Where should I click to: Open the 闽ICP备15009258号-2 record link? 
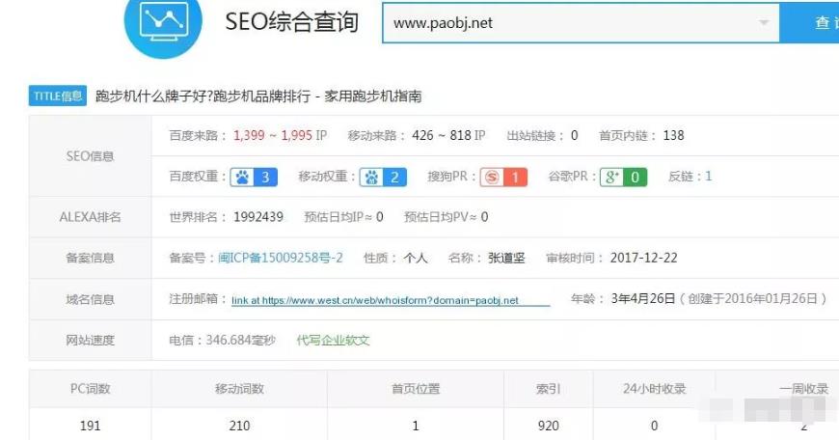click(281, 258)
